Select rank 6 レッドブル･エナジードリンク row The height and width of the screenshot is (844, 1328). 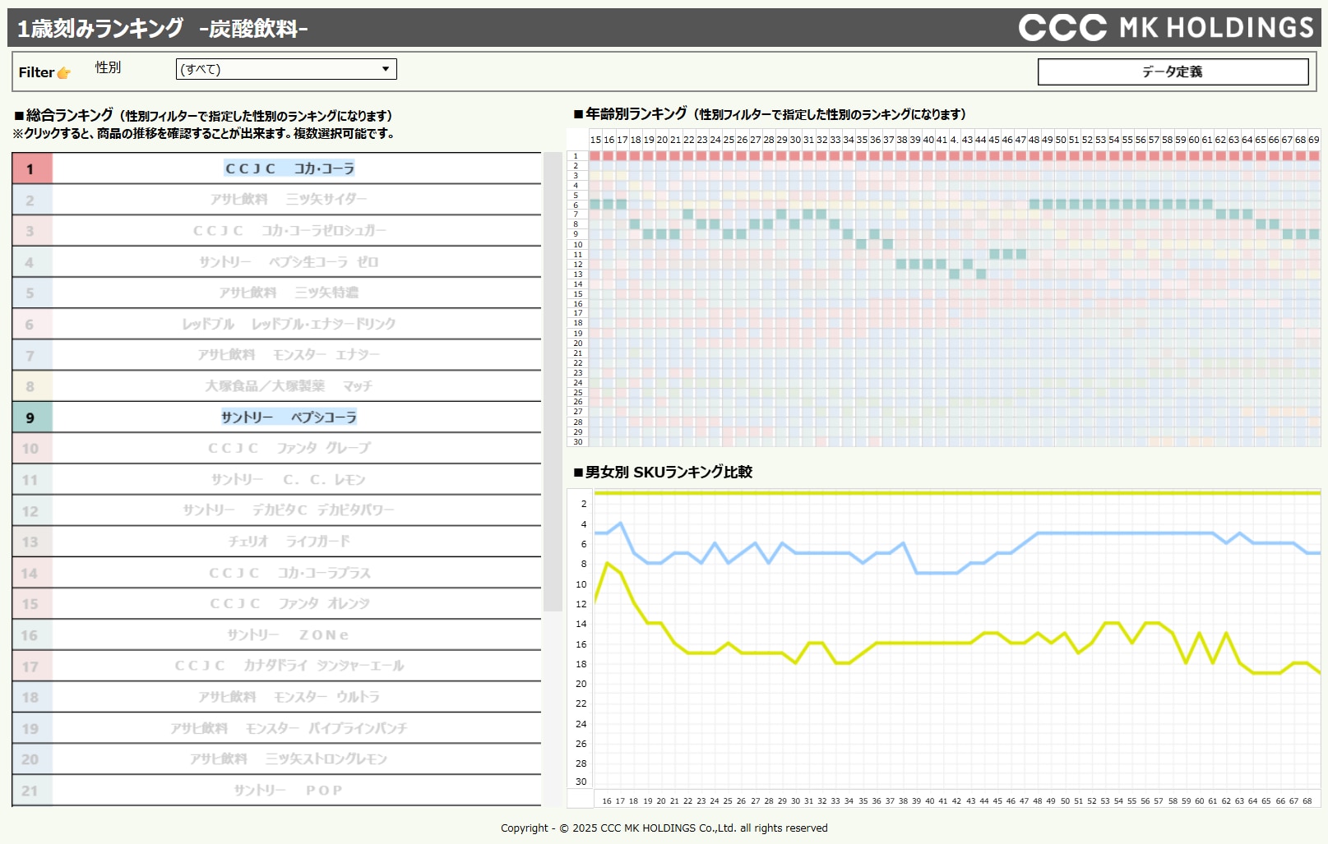coord(276,324)
